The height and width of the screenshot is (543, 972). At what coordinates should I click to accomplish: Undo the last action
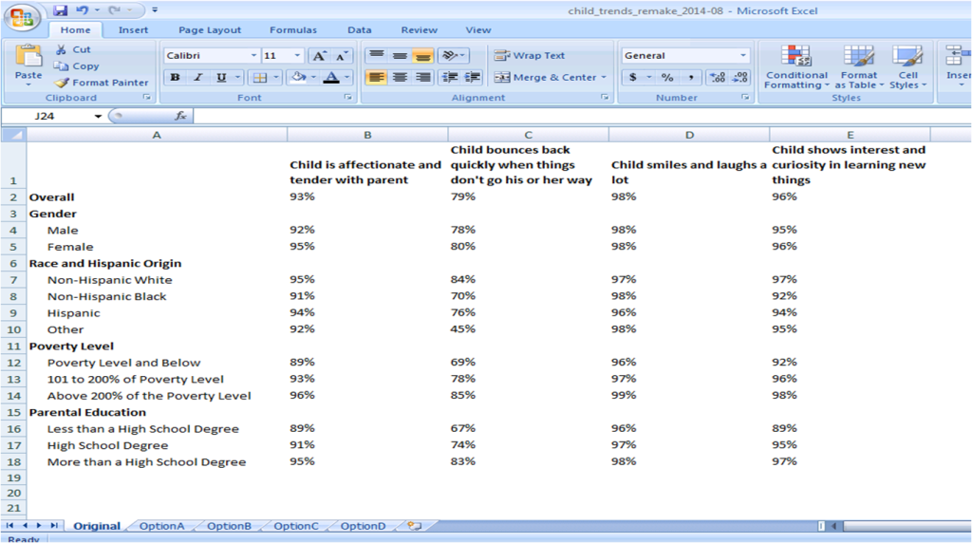[x=82, y=9]
